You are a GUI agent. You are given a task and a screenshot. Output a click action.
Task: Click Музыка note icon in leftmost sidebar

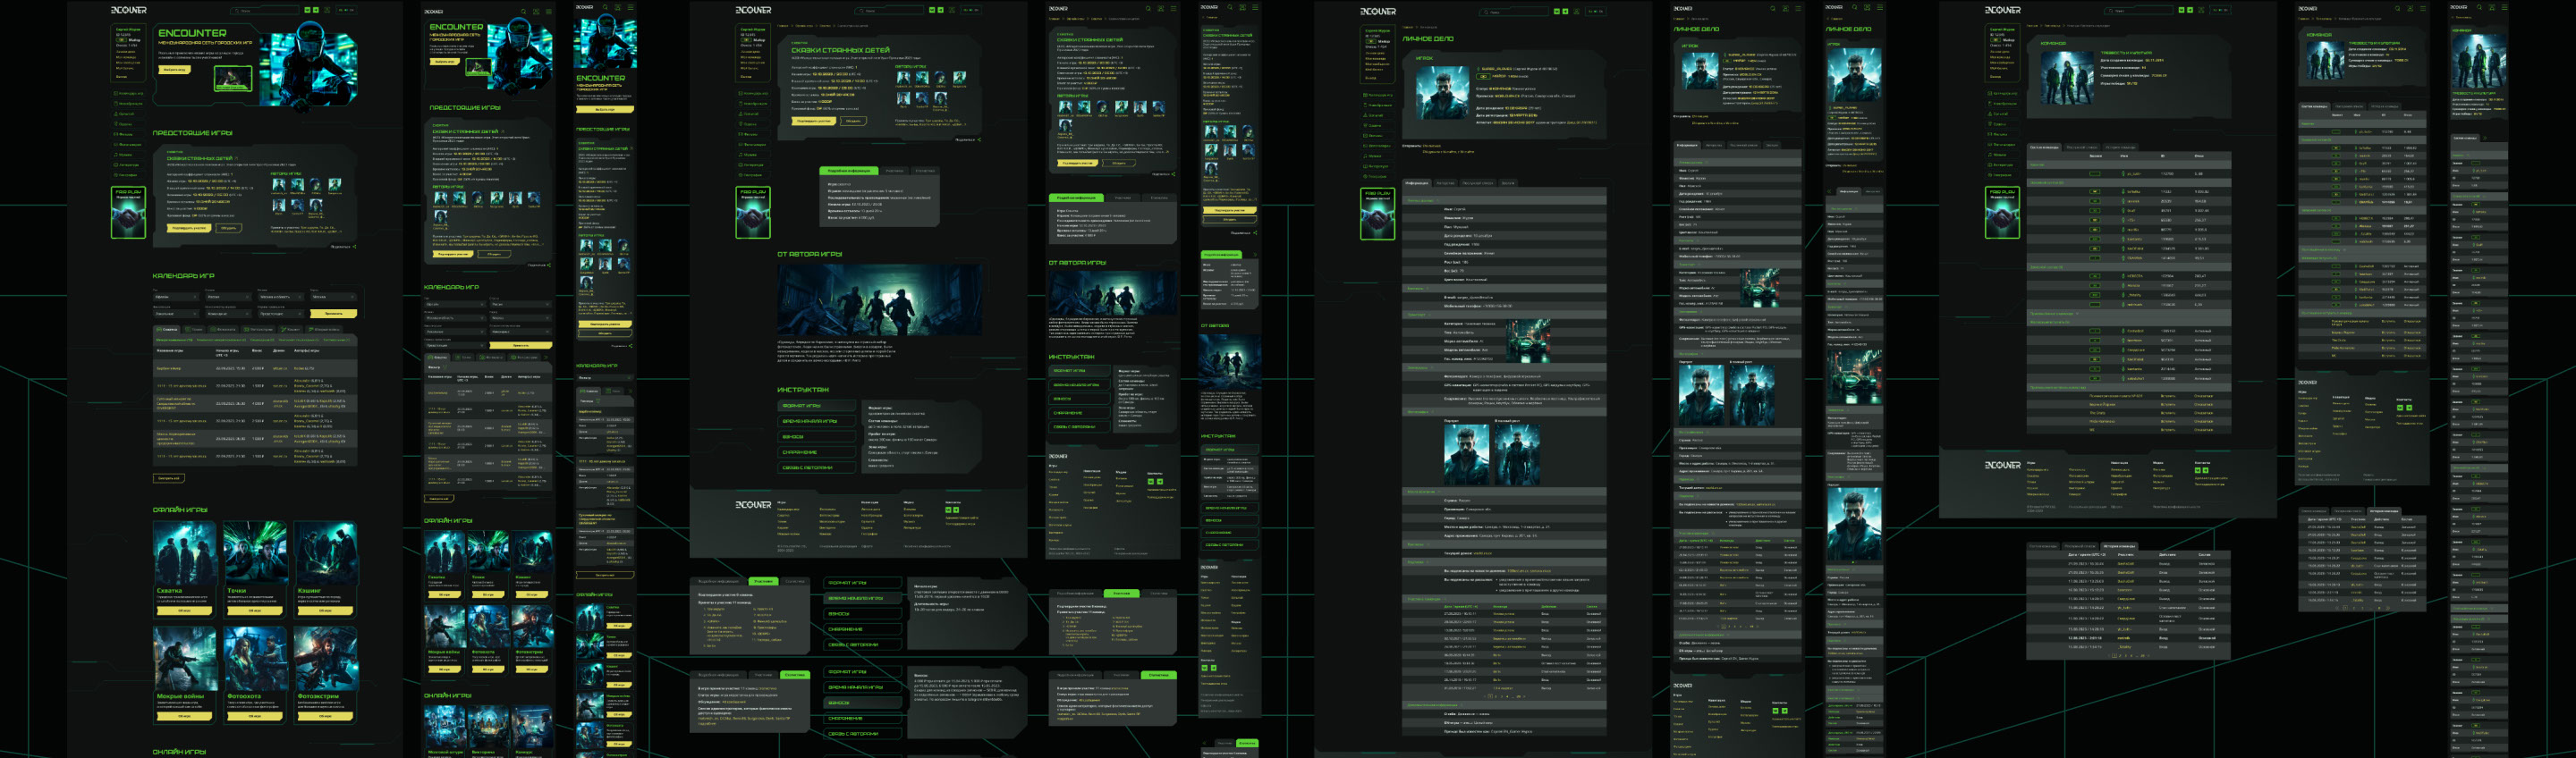tap(116, 155)
